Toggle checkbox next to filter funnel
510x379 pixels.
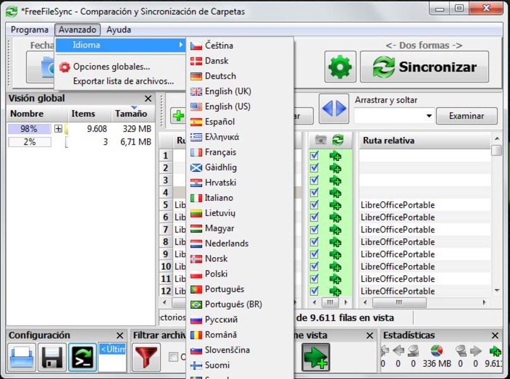174,358
